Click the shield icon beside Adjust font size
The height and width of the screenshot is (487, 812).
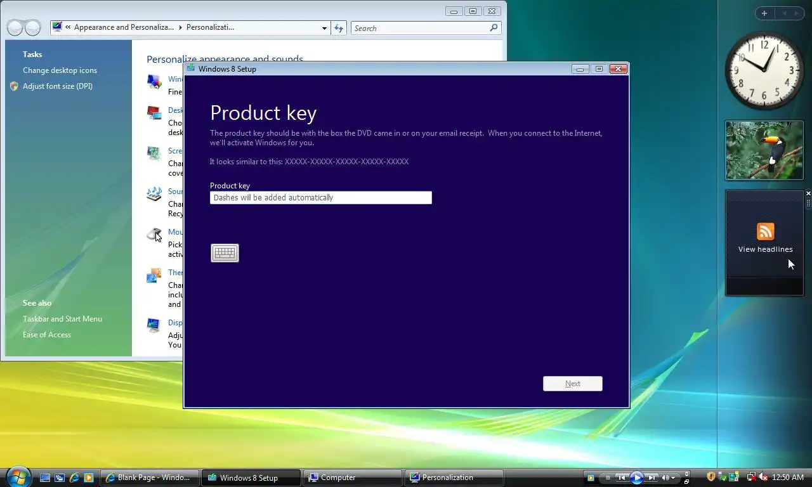14,86
